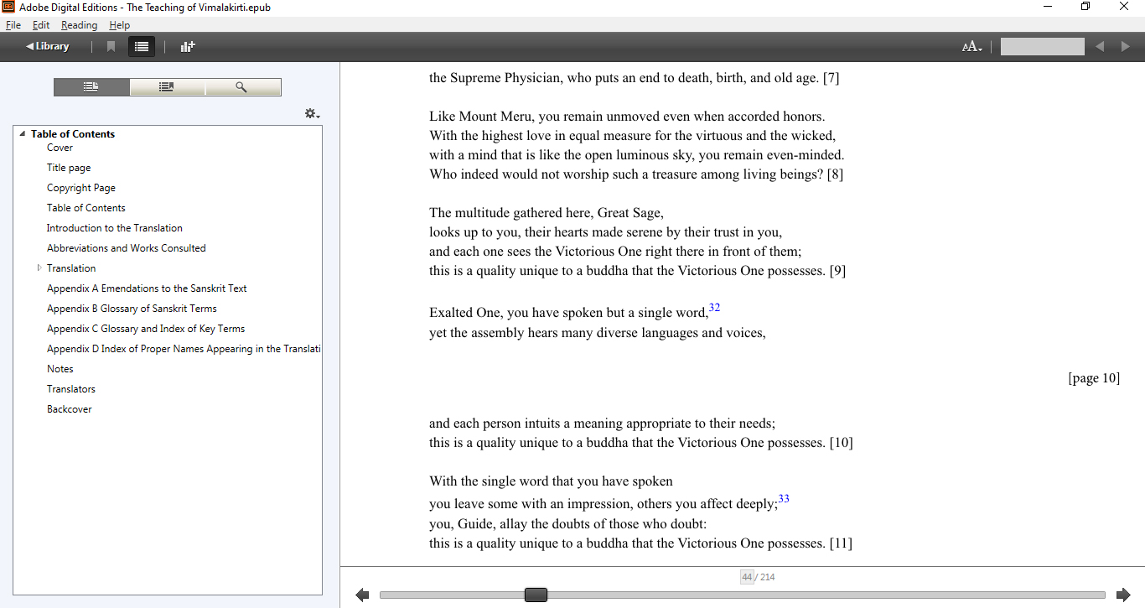The image size is (1145, 608).
Task: Click the next search result arrow
Action: click(x=1126, y=47)
